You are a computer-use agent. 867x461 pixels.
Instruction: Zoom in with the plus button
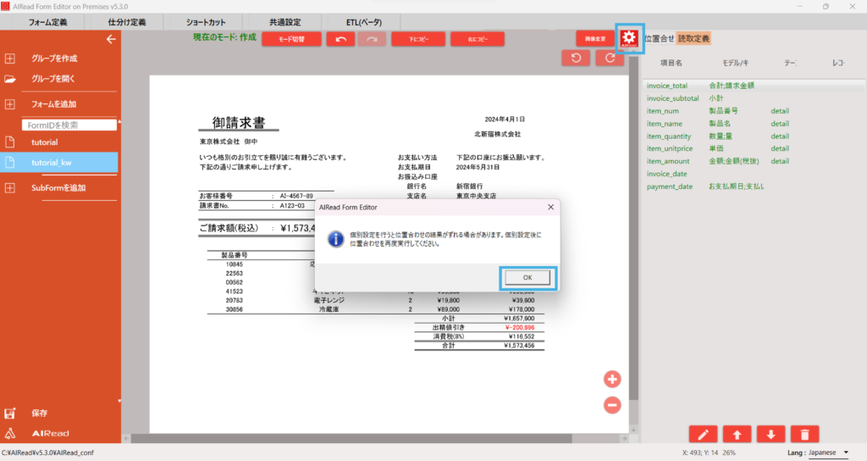[x=612, y=379]
